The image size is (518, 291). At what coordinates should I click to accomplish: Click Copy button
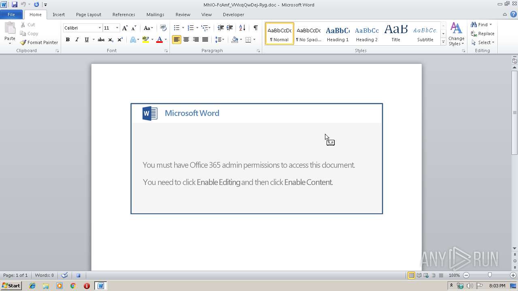coord(29,34)
